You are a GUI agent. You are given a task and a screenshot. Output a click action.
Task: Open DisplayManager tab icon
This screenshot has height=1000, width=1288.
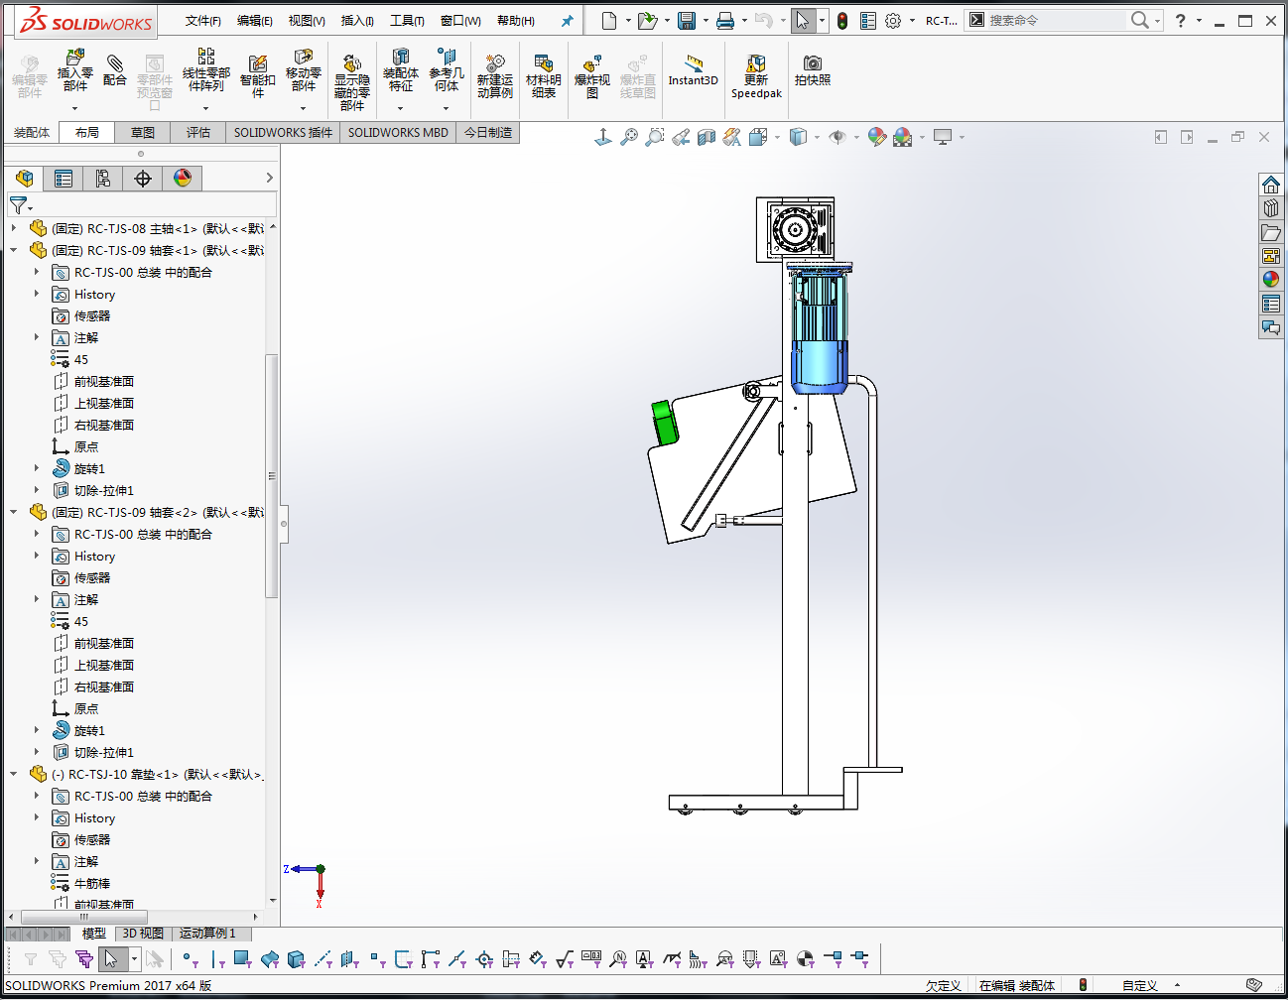(x=183, y=179)
